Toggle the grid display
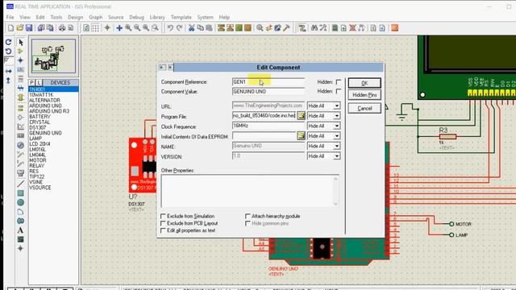 coord(95,28)
